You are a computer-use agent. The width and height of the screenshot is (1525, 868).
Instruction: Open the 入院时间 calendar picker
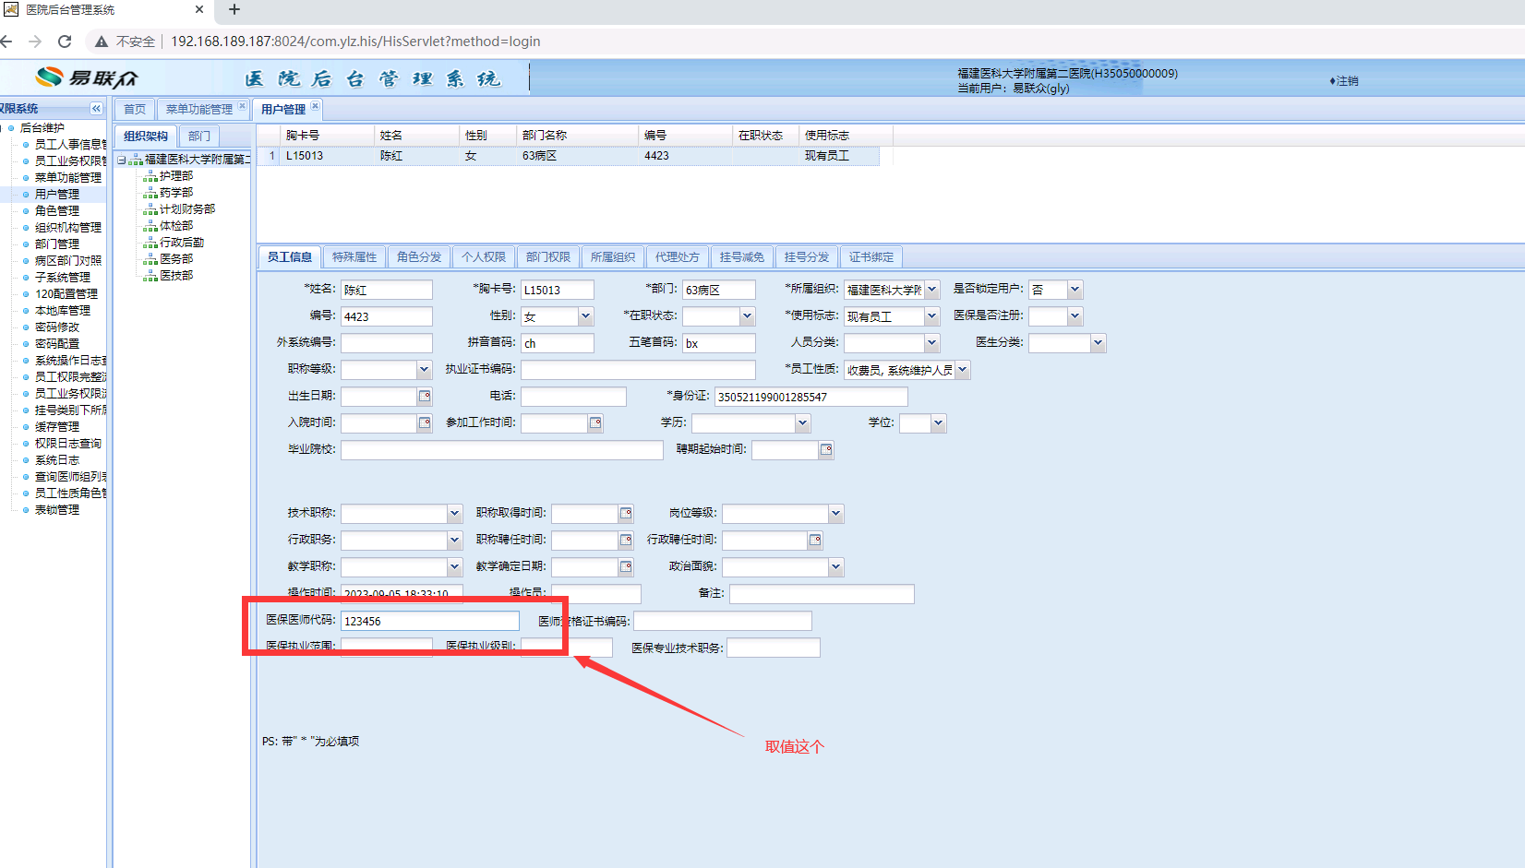425,423
